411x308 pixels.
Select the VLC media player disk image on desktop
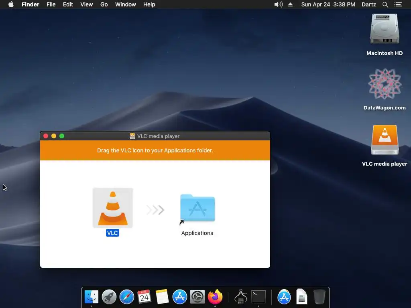385,140
